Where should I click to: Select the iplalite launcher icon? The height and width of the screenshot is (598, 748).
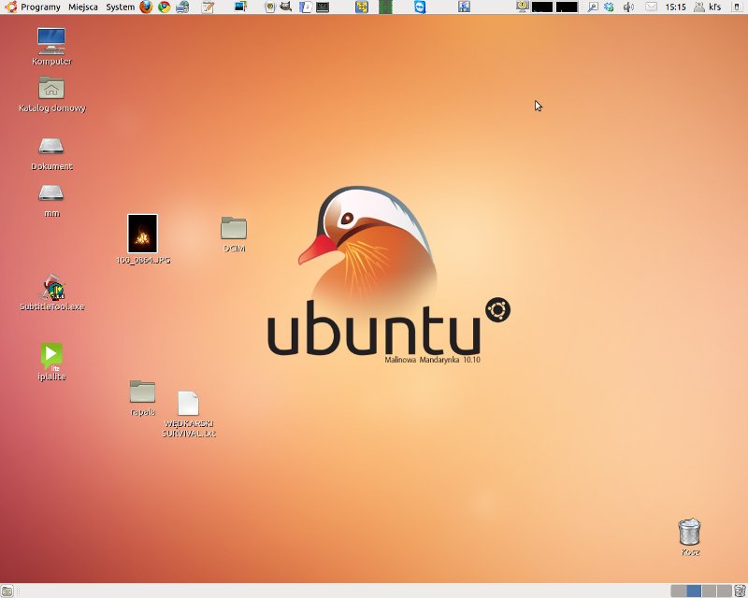point(51,362)
